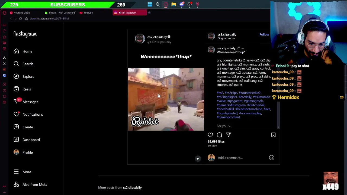This screenshot has width=347, height=195.
Task: Open Profile from Instagram sidebar
Action: [23, 152]
